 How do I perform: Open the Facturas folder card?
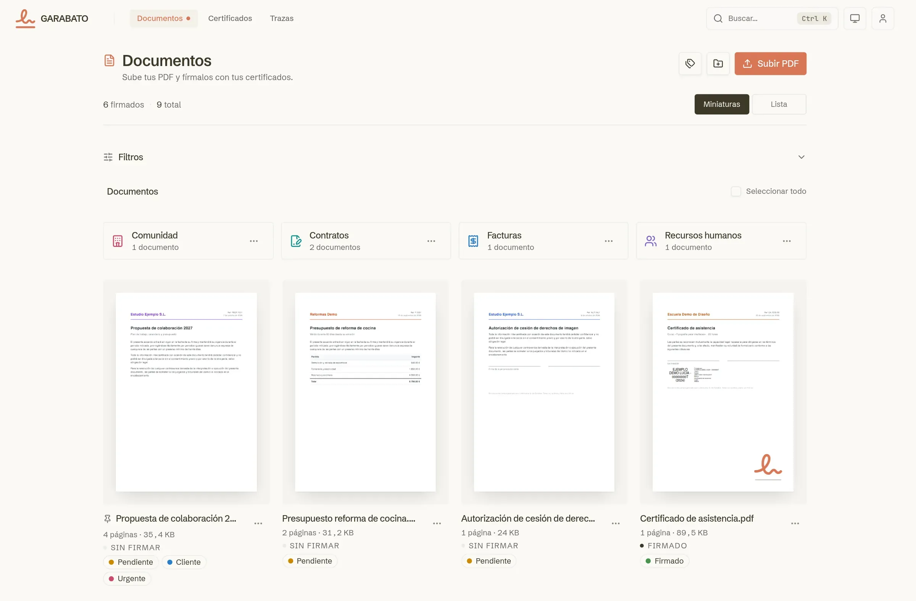(543, 241)
